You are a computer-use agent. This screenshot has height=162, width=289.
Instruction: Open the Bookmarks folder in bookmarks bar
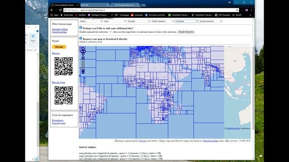click(x=67, y=15)
